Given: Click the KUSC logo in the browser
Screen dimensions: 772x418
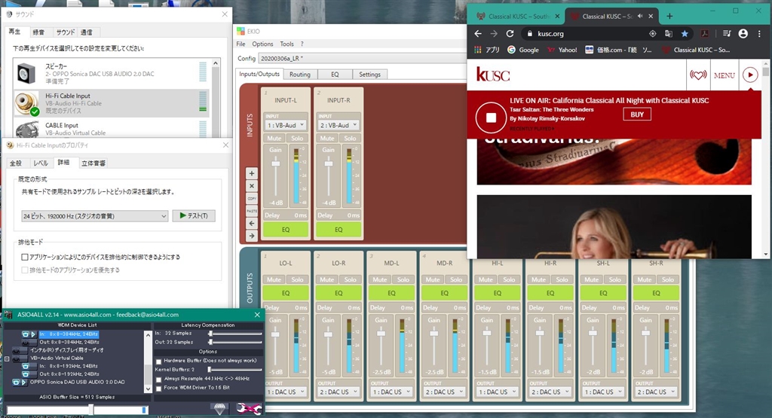Looking at the screenshot, I should pyautogui.click(x=493, y=75).
